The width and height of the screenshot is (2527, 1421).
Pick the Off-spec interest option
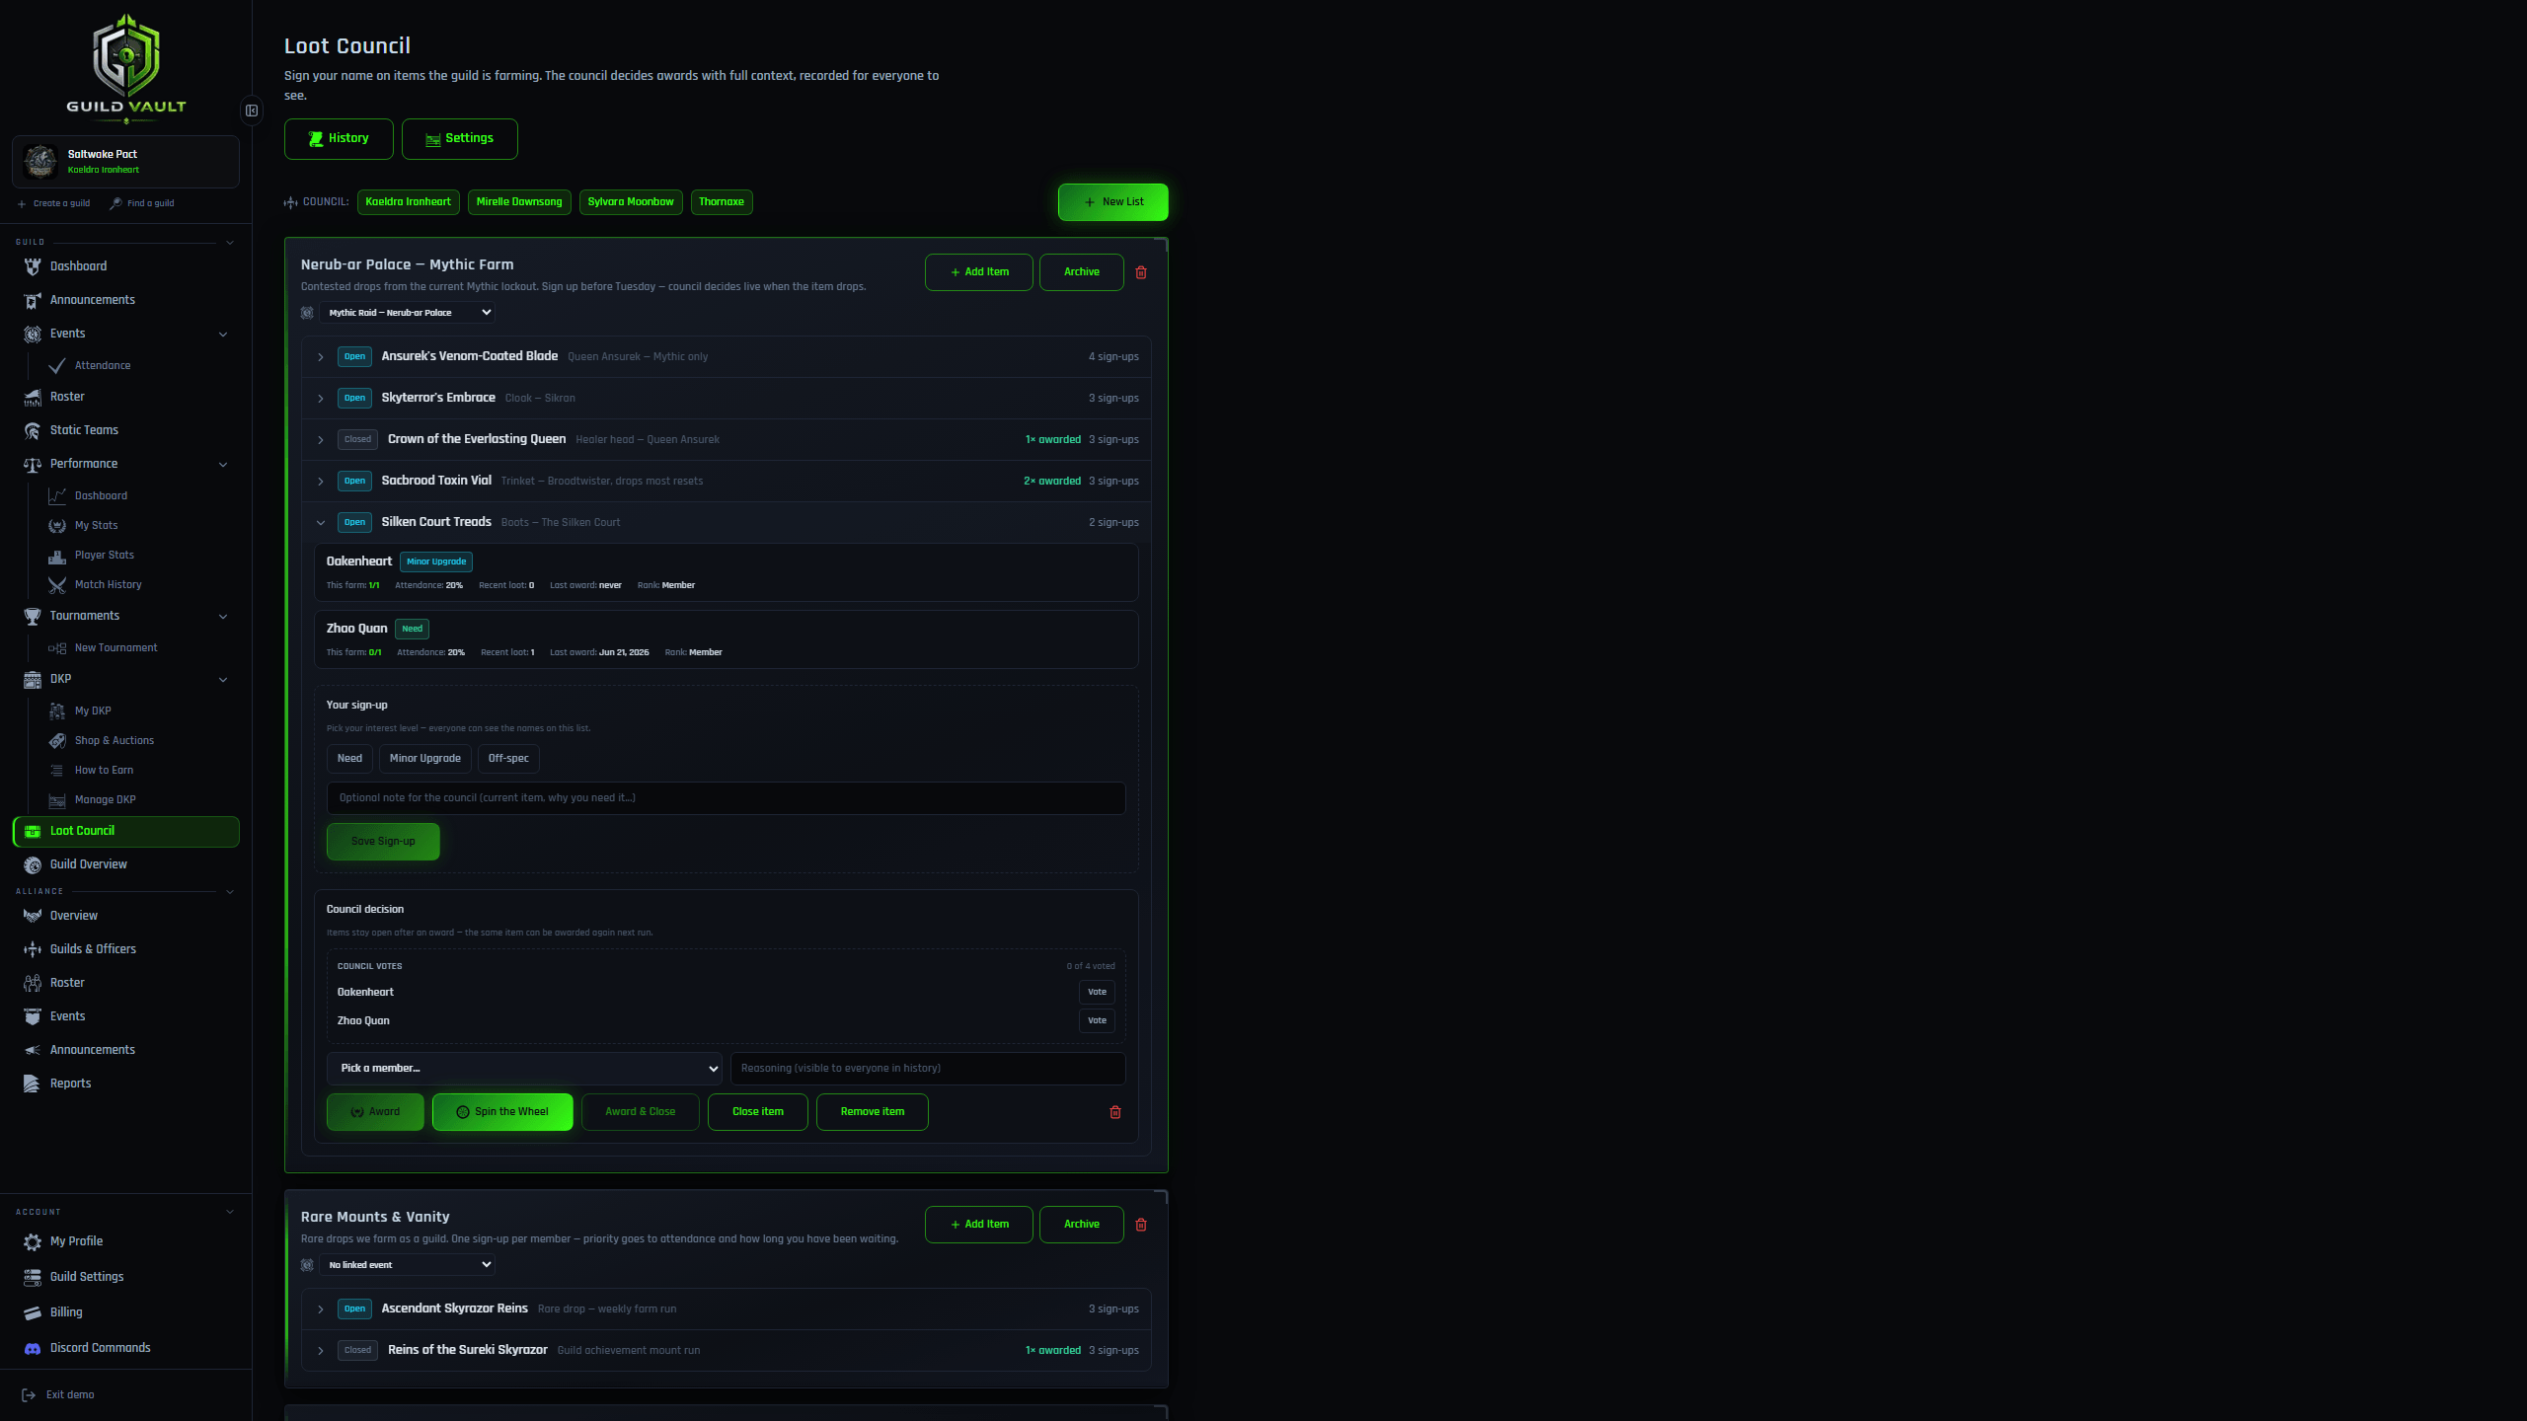pyautogui.click(x=508, y=759)
